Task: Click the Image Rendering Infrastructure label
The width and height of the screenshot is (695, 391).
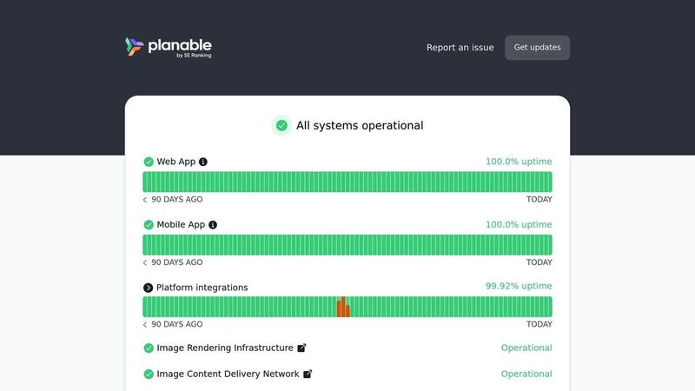Action: (225, 348)
